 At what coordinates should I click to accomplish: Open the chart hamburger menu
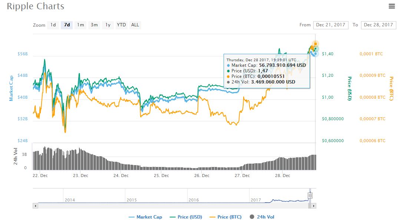point(391,6)
